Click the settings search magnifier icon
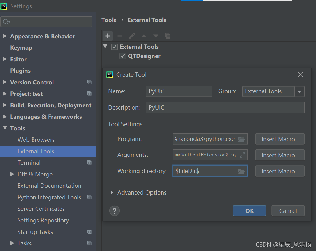The height and width of the screenshot is (251, 316). tap(6, 21)
